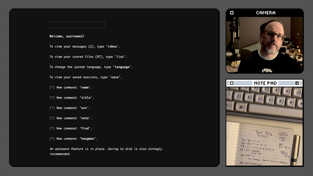Click the square icon in Camera title bar
313x176 pixels.
click(x=232, y=13)
